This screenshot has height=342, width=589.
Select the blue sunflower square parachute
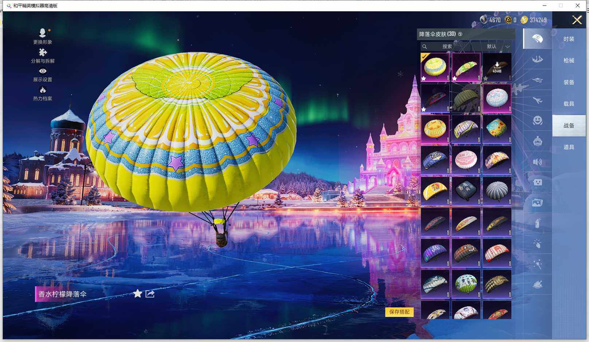[x=497, y=129]
